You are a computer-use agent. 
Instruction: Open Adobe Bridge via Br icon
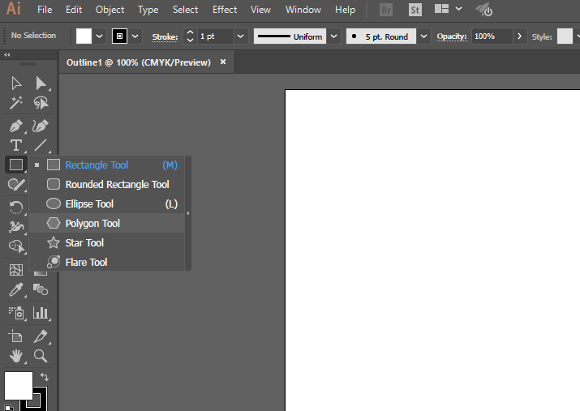coord(387,10)
